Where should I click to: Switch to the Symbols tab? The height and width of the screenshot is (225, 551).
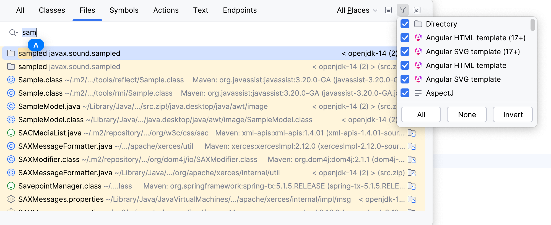[124, 10]
